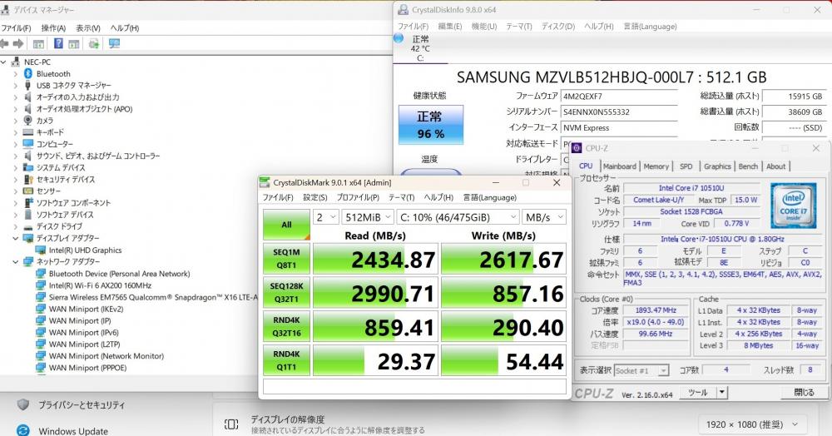
Task: Switch to the SPD tab in CPU-Z
Action: pos(686,166)
